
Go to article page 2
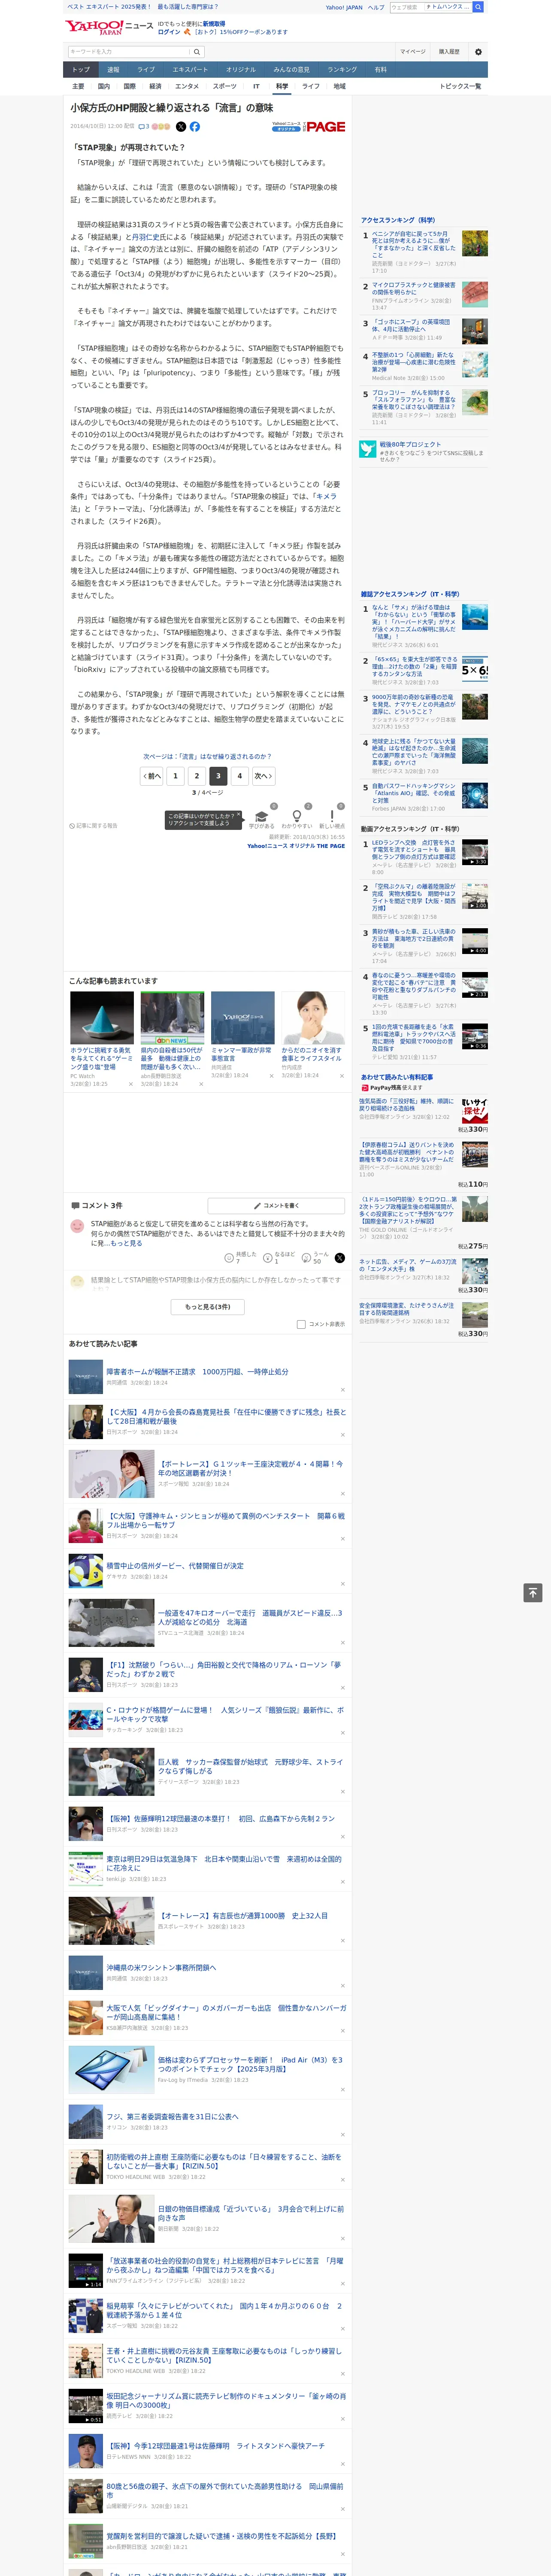[197, 775]
